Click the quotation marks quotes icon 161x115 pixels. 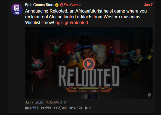(55, 108)
